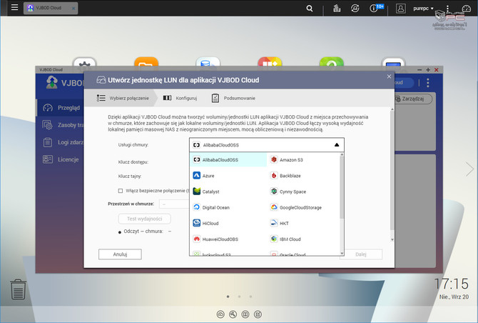Open the search magnifier in top bar
This screenshot has height=323, width=478.
tap(310, 9)
